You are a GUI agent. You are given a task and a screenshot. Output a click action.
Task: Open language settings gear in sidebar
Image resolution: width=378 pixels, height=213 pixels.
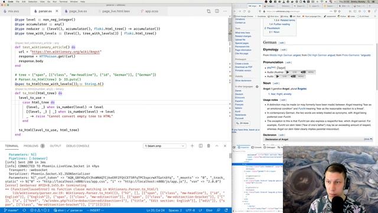257,87
